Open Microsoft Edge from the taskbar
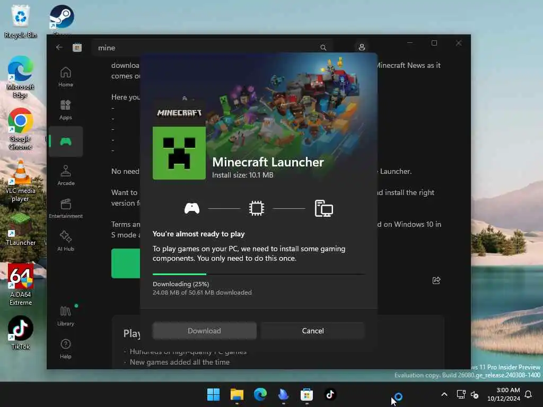543x407 pixels. [x=260, y=394]
